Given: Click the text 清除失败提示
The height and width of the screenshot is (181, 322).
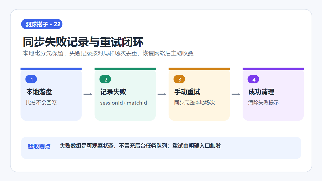Looking at the screenshot, I should tap(264, 103).
